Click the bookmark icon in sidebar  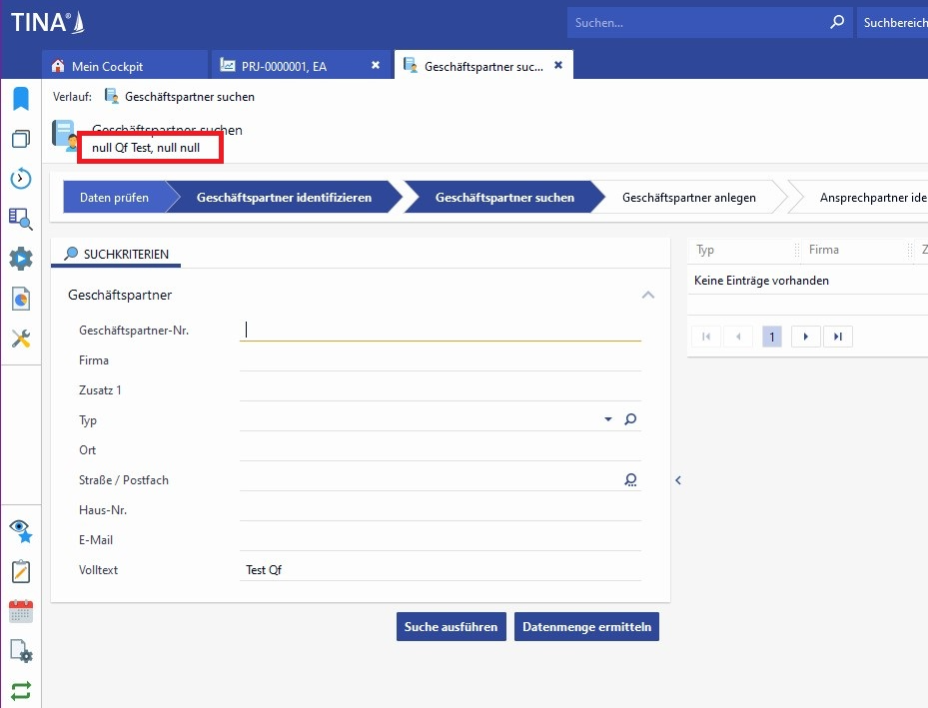(20, 99)
